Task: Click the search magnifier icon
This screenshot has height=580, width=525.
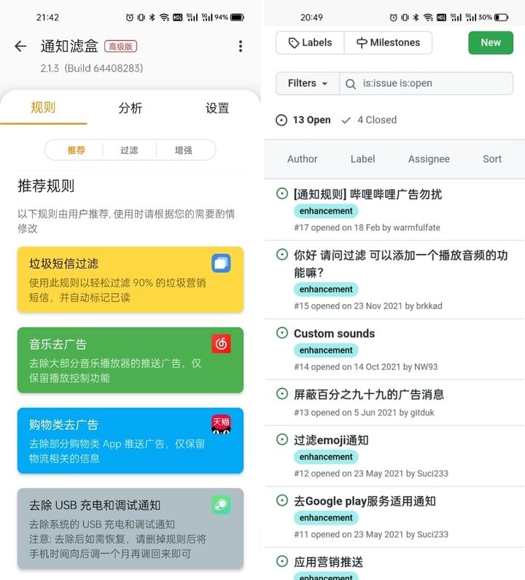Action: (351, 84)
